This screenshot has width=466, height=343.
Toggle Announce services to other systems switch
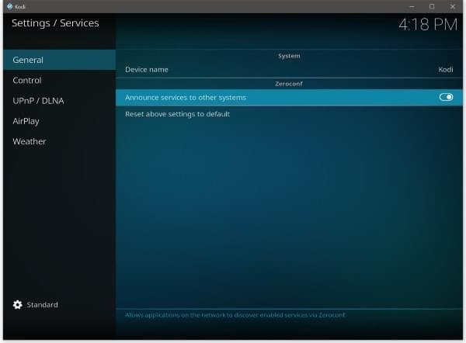click(x=446, y=98)
